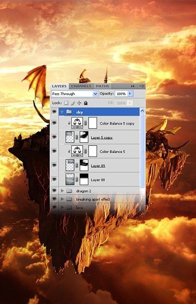Image resolution: width=196 pixels, height=304 pixels.
Task: Click the Opacity value field
Action: 121,94
